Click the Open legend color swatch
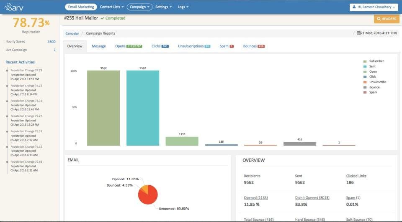 pos(365,72)
